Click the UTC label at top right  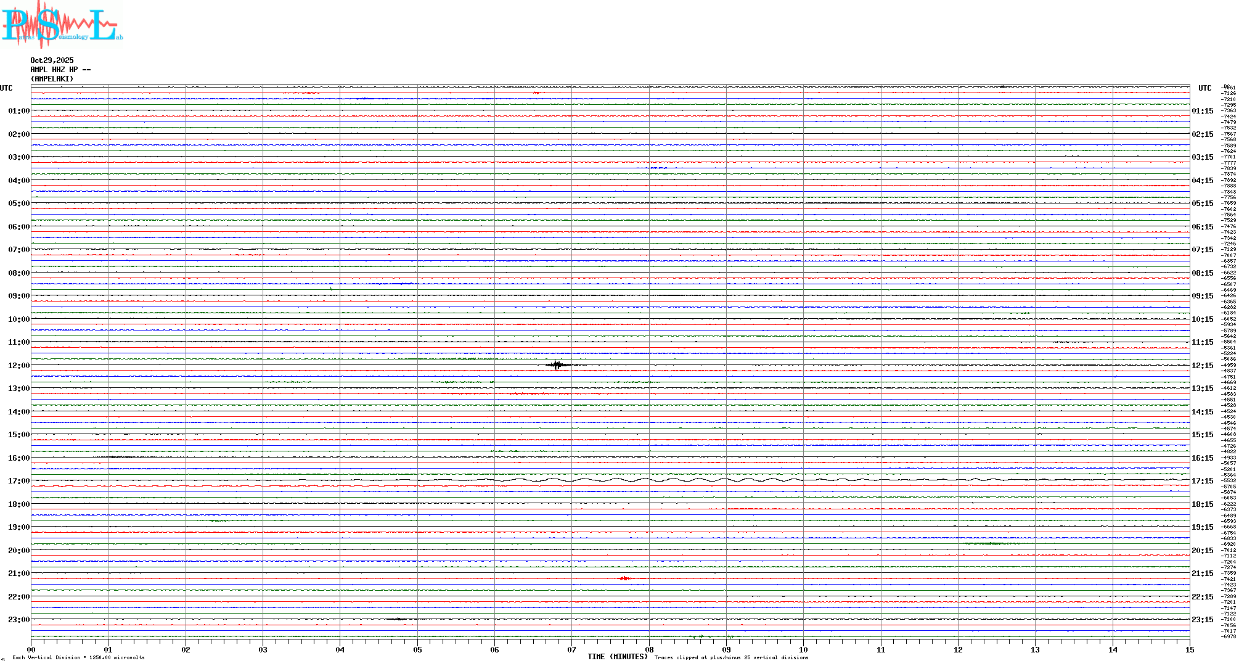tap(1204, 88)
